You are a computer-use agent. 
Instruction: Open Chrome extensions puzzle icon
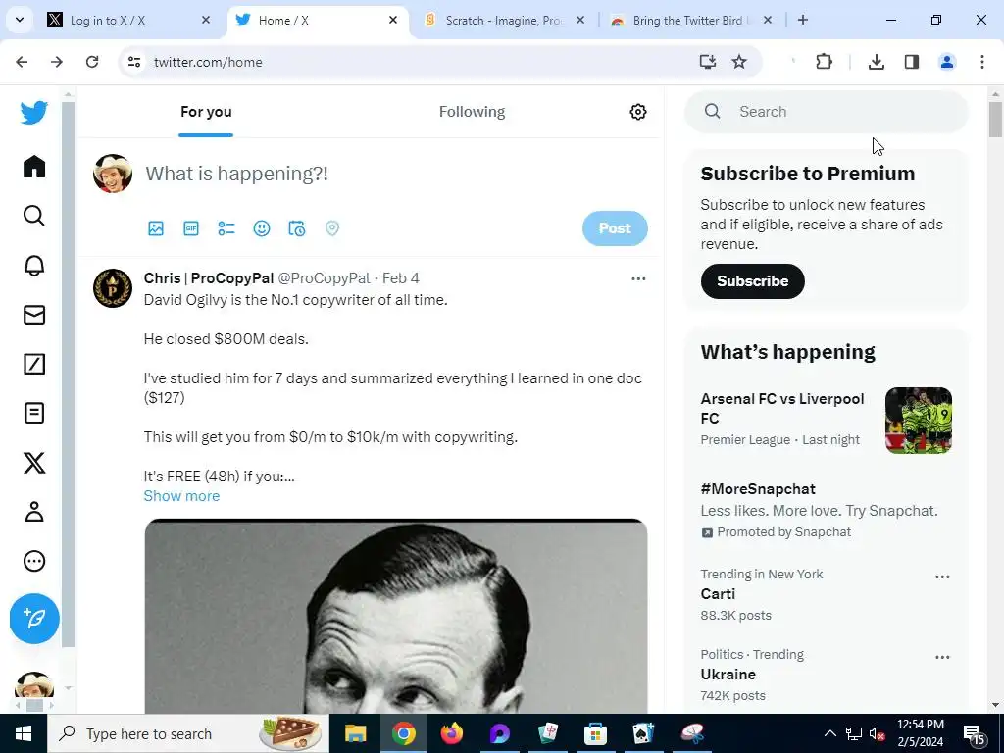pos(824,62)
